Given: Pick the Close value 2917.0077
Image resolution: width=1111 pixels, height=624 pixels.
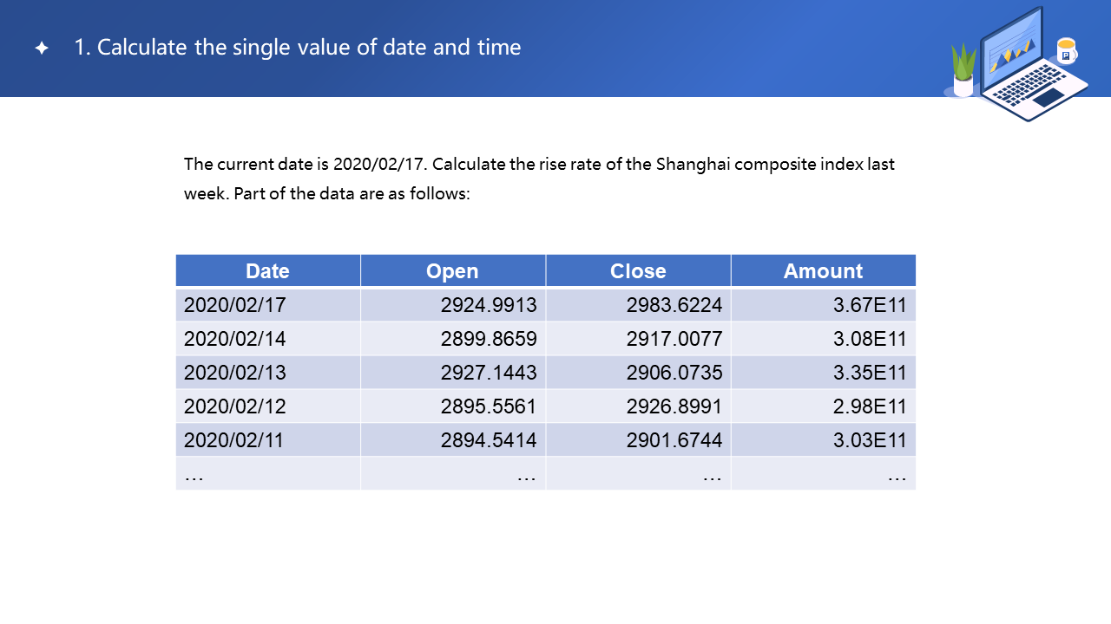Looking at the screenshot, I should [x=638, y=338].
